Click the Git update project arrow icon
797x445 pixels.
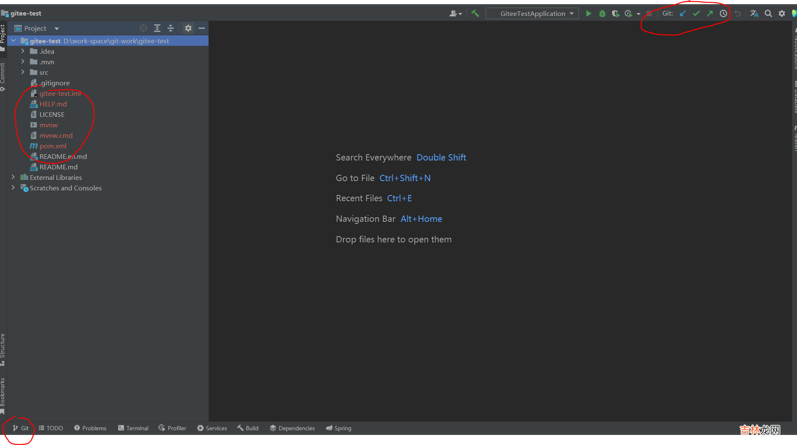[x=683, y=13]
